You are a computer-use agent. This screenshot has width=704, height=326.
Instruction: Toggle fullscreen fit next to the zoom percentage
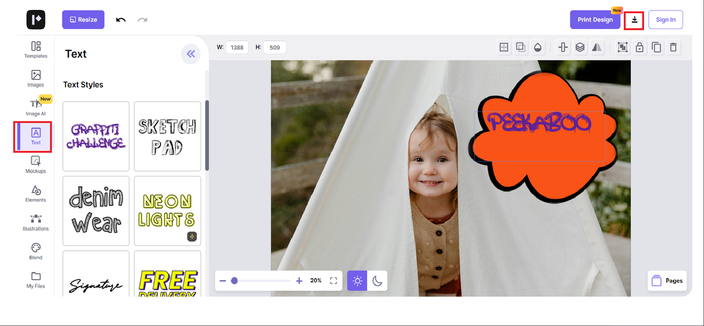click(x=333, y=281)
